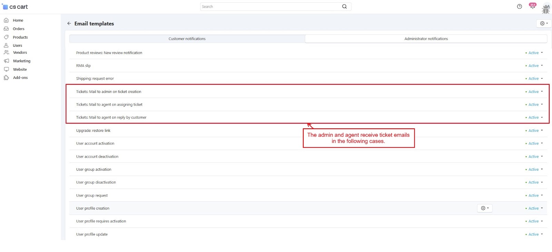The width and height of the screenshot is (552, 252).
Task: Open the page settings gear dropdown
Action: click(543, 23)
